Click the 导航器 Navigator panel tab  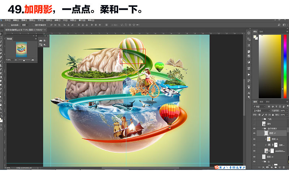point(9,39)
